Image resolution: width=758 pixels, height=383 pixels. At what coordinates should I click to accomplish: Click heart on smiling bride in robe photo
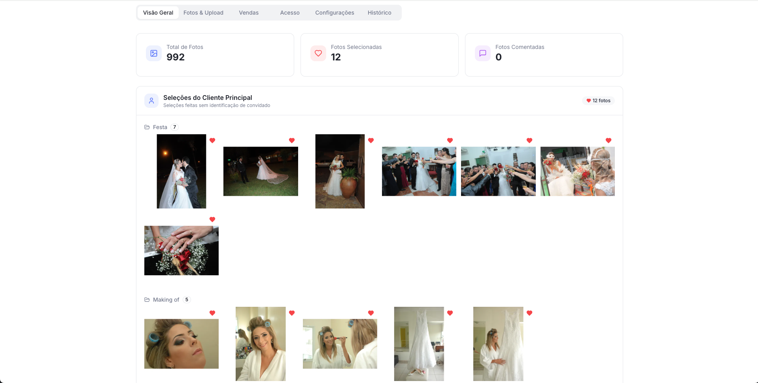(292, 313)
